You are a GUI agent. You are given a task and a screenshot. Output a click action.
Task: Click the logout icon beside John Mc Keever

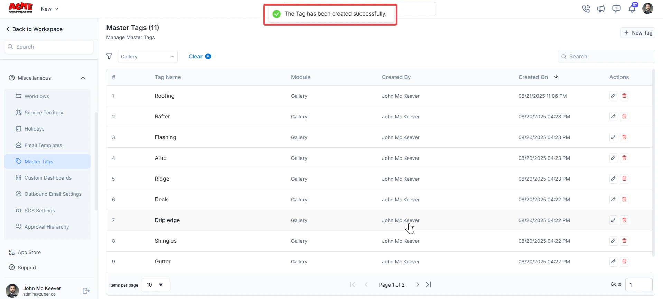(86, 291)
